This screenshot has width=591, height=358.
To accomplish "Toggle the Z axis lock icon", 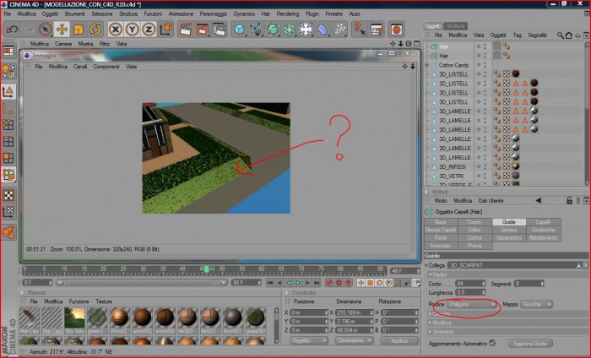I will coord(149,30).
